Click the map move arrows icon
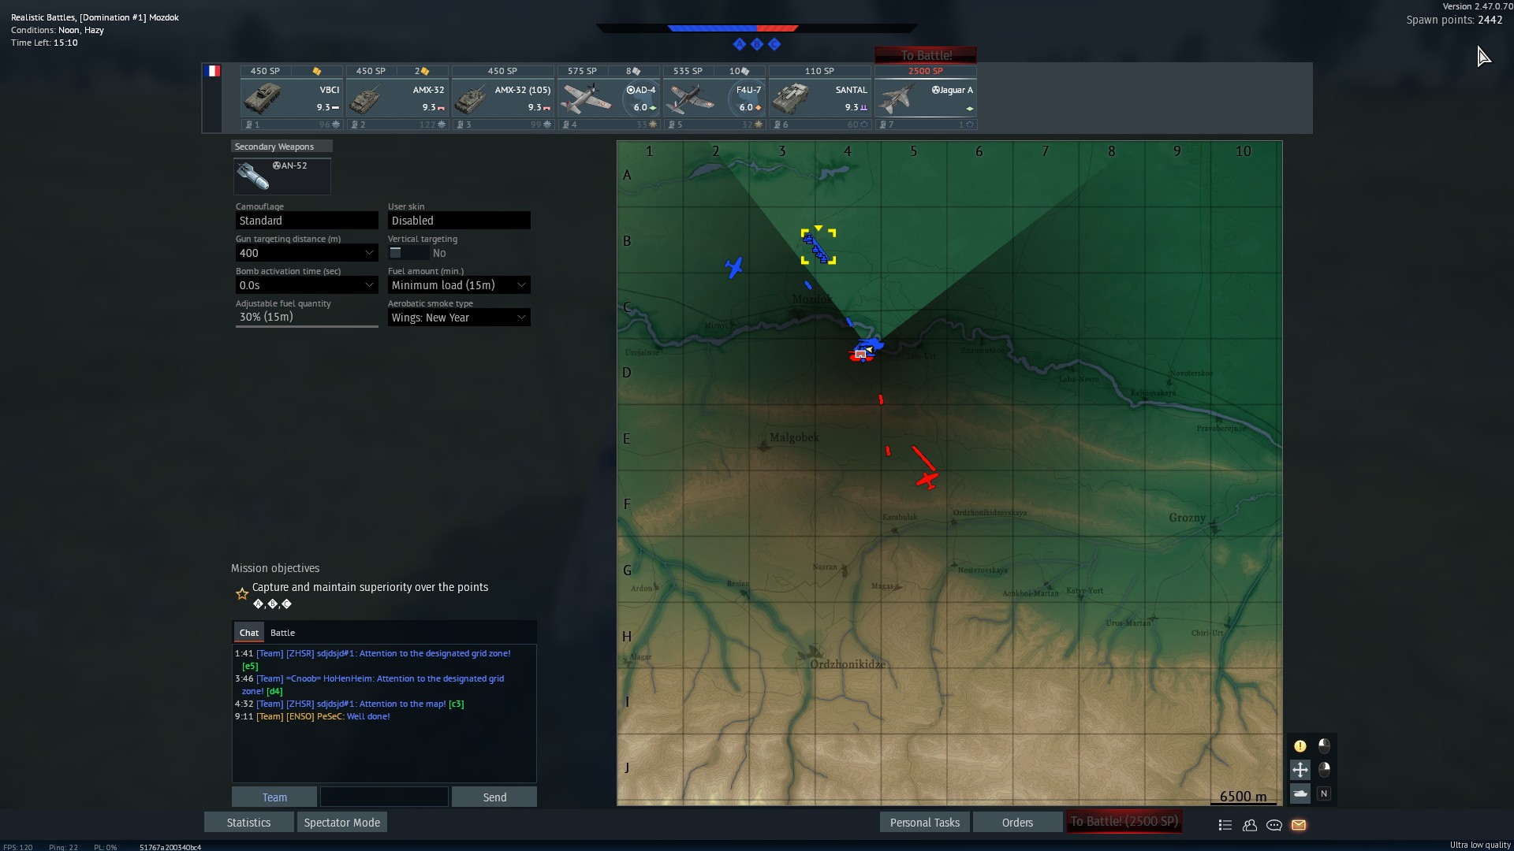 click(1300, 770)
